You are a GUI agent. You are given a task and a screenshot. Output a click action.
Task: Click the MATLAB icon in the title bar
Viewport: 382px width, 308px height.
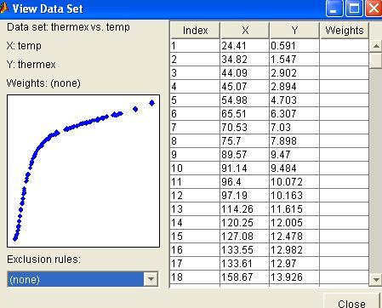[x=3, y=8]
